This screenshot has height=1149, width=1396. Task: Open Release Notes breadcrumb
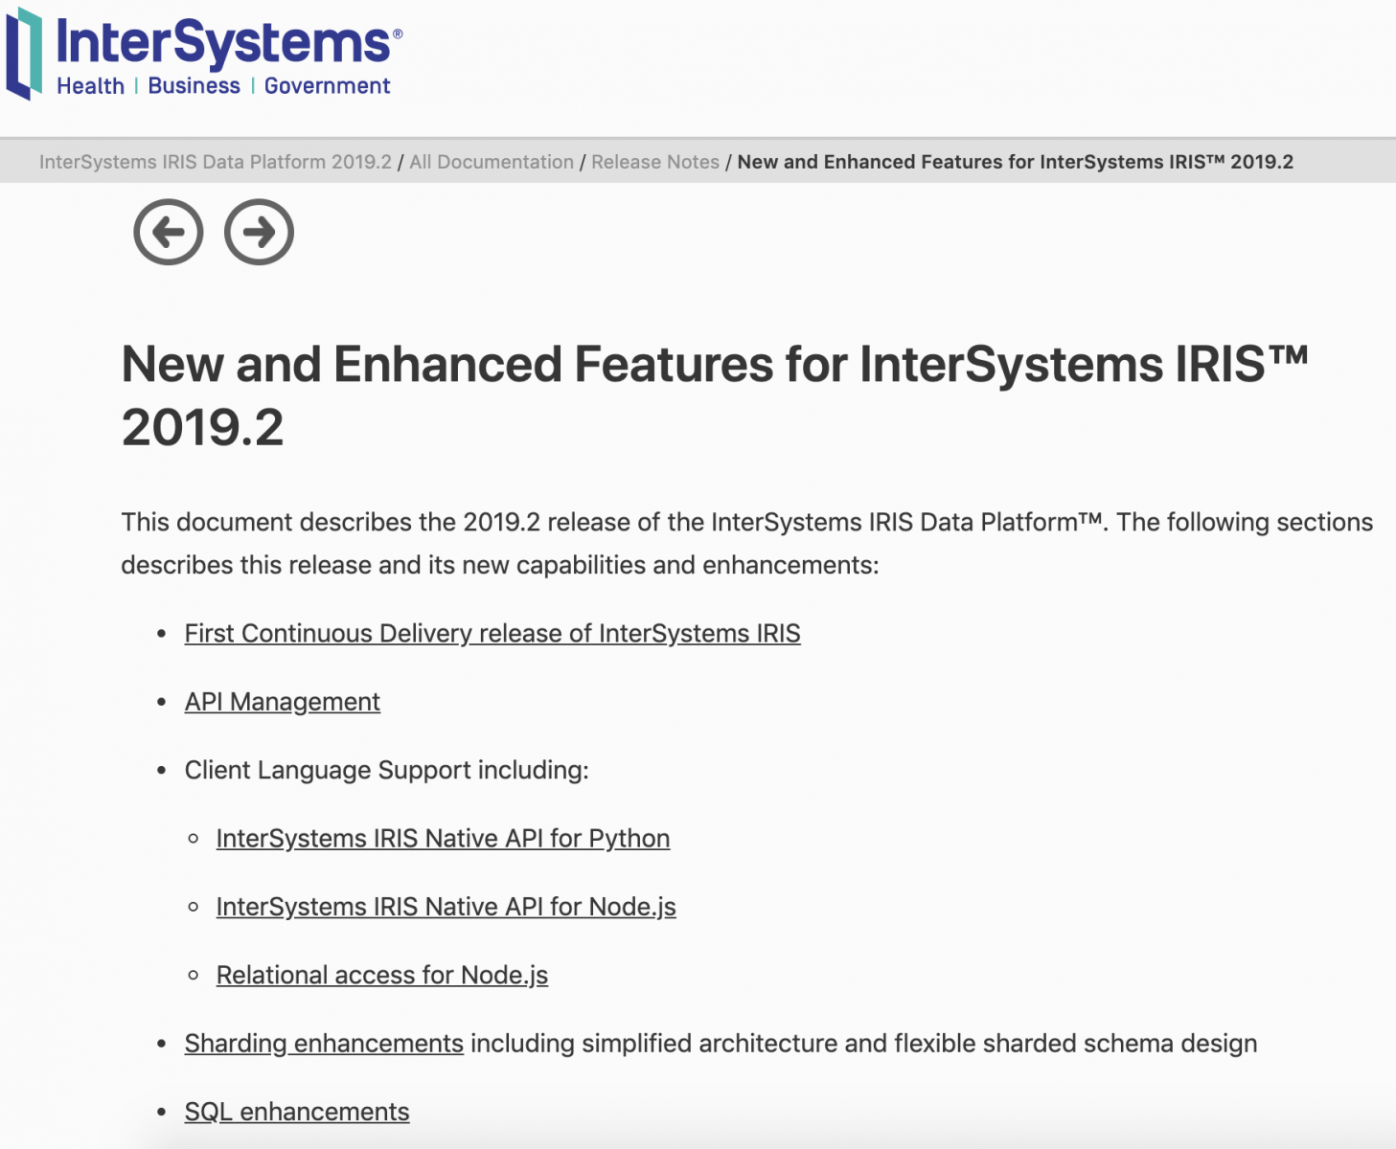(655, 162)
